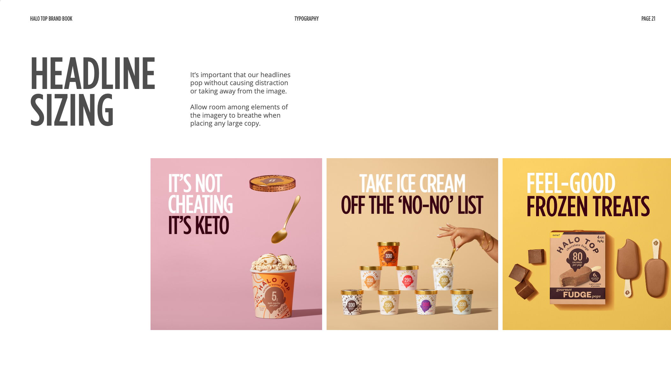Image resolution: width=671 pixels, height=375 pixels.
Task: Click the PAGE 21 label
Action: pyautogui.click(x=648, y=19)
